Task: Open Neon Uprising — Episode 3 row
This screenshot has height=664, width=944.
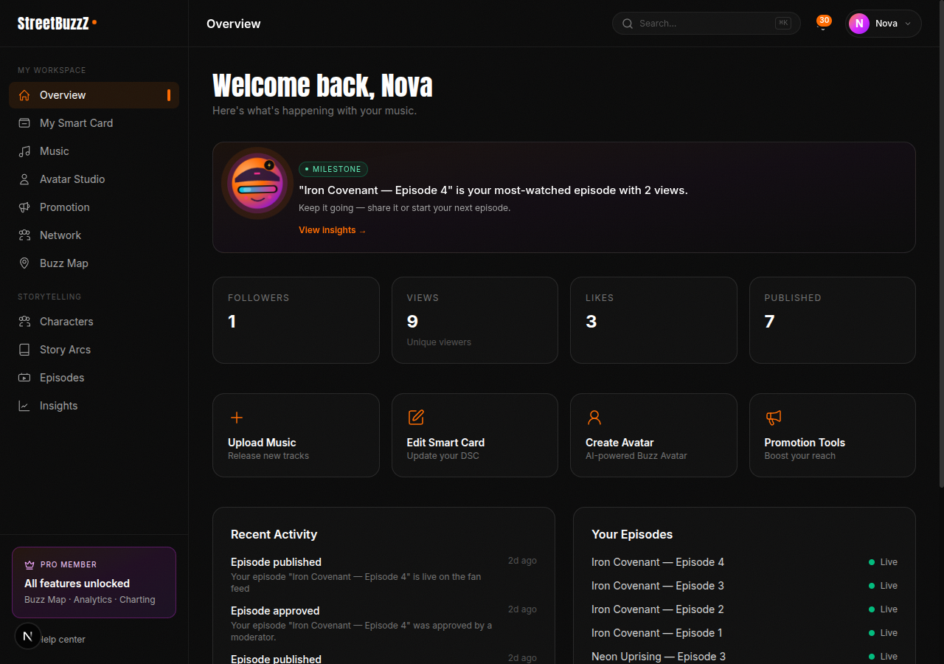Action: pyautogui.click(x=744, y=657)
